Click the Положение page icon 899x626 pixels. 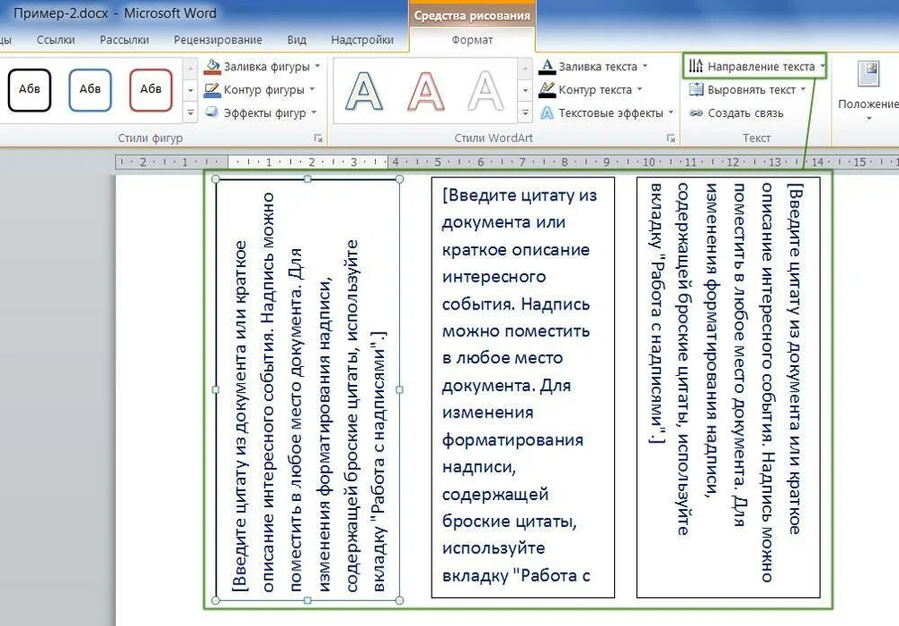pos(868,74)
